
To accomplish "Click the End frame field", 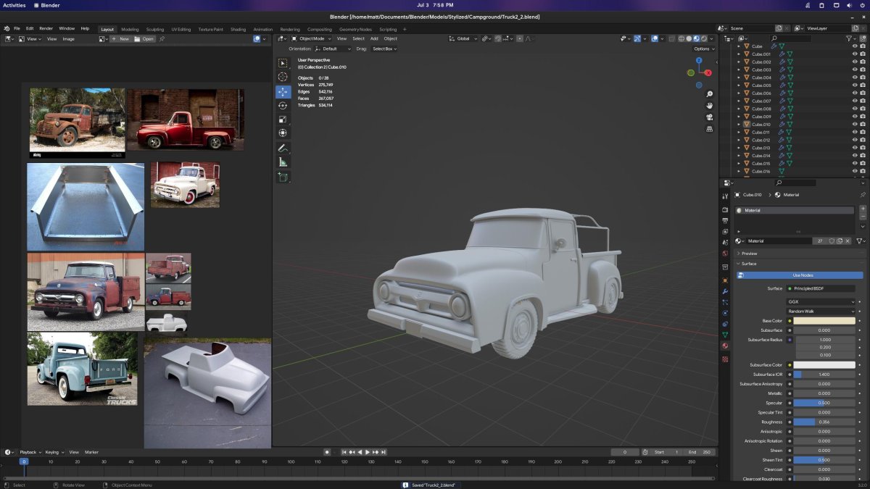I will pyautogui.click(x=700, y=452).
